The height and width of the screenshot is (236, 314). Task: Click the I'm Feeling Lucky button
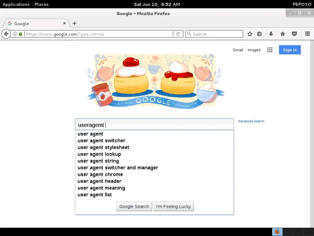[174, 206]
